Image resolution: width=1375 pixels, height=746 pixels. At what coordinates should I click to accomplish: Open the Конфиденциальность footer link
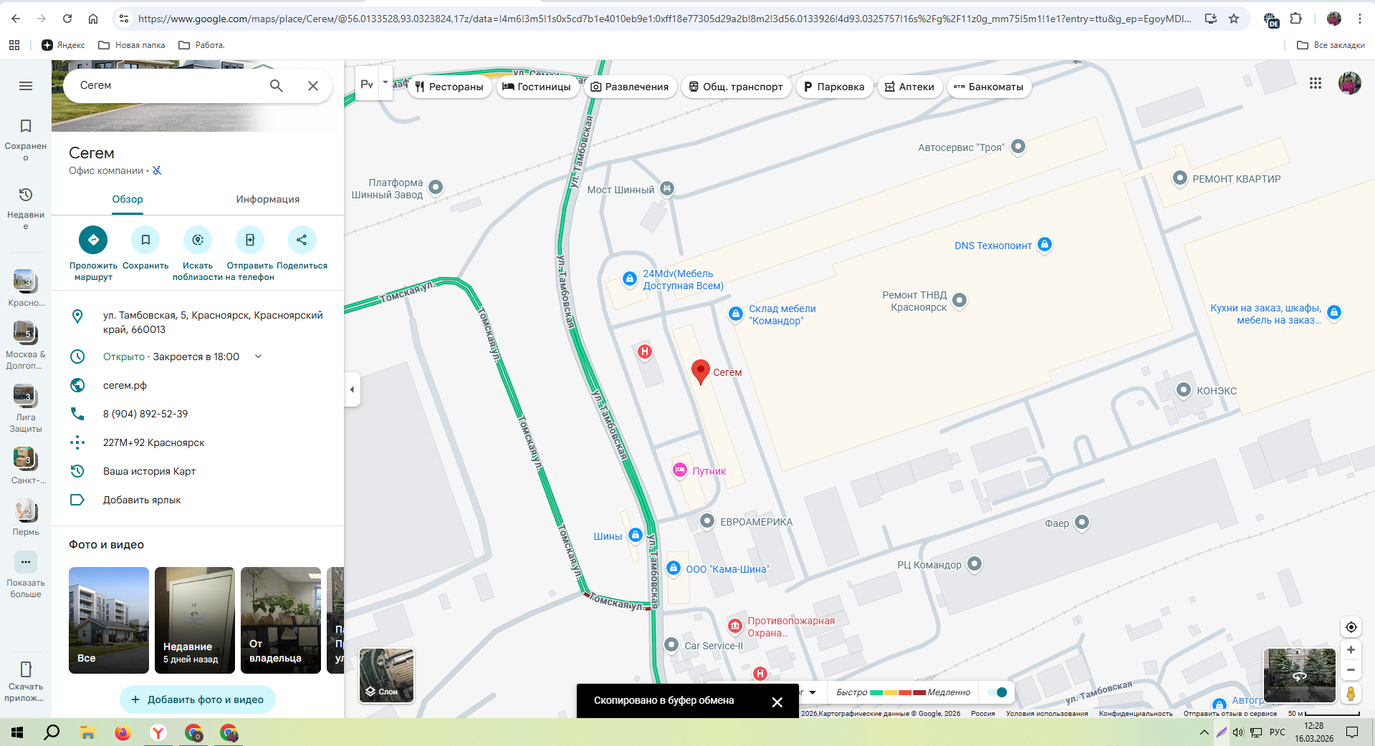(x=1136, y=714)
